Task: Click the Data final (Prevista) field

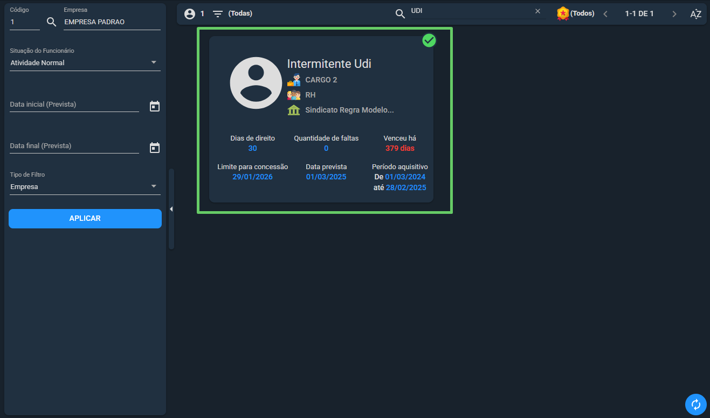Action: (x=74, y=146)
